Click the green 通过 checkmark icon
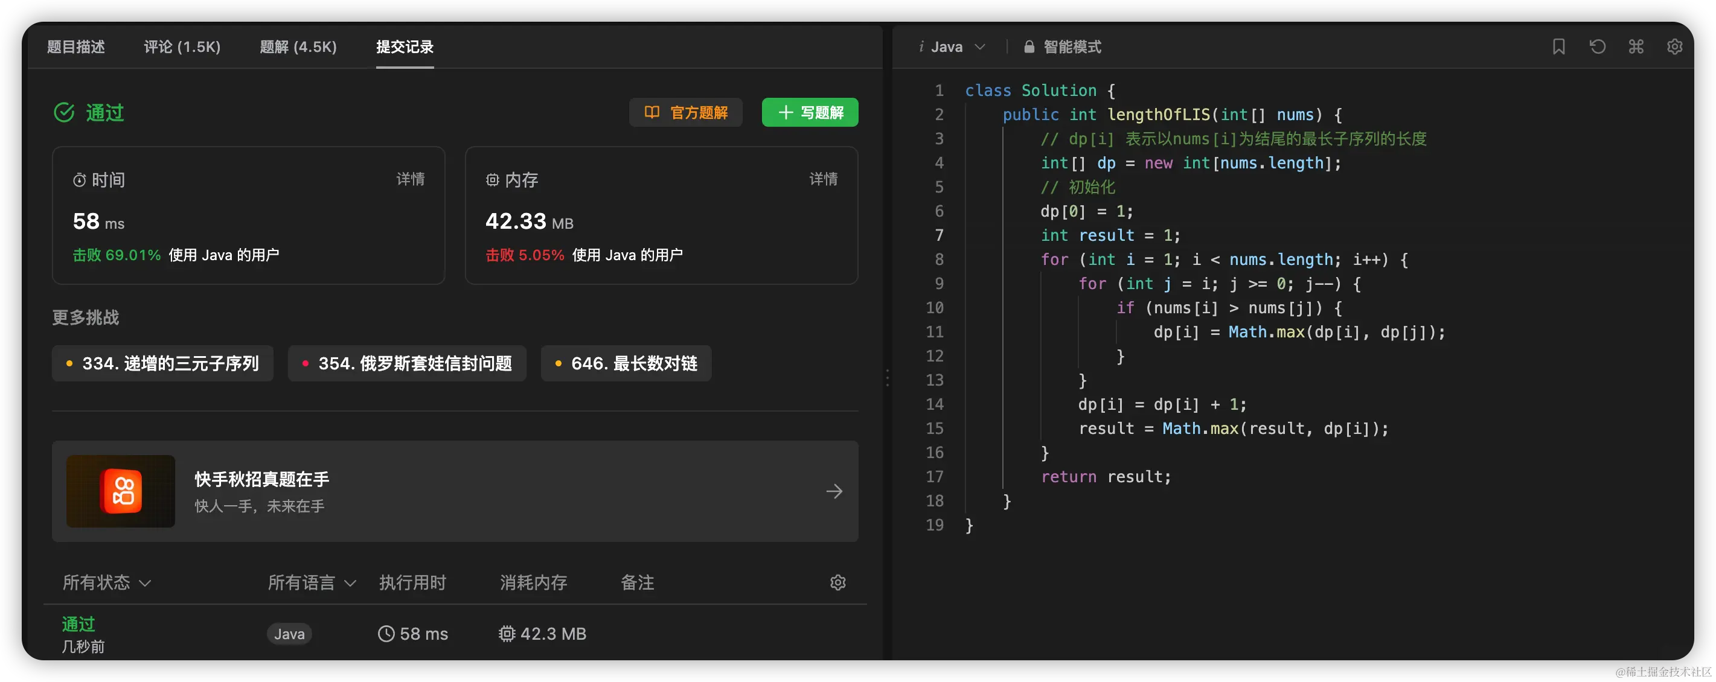The width and height of the screenshot is (1716, 682). pos(65,112)
